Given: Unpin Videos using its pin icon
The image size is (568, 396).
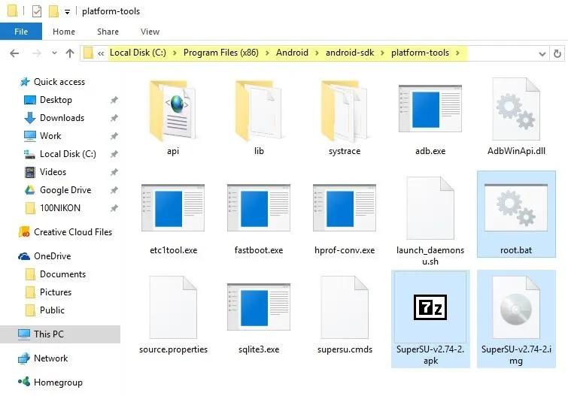Looking at the screenshot, I should coord(114,172).
